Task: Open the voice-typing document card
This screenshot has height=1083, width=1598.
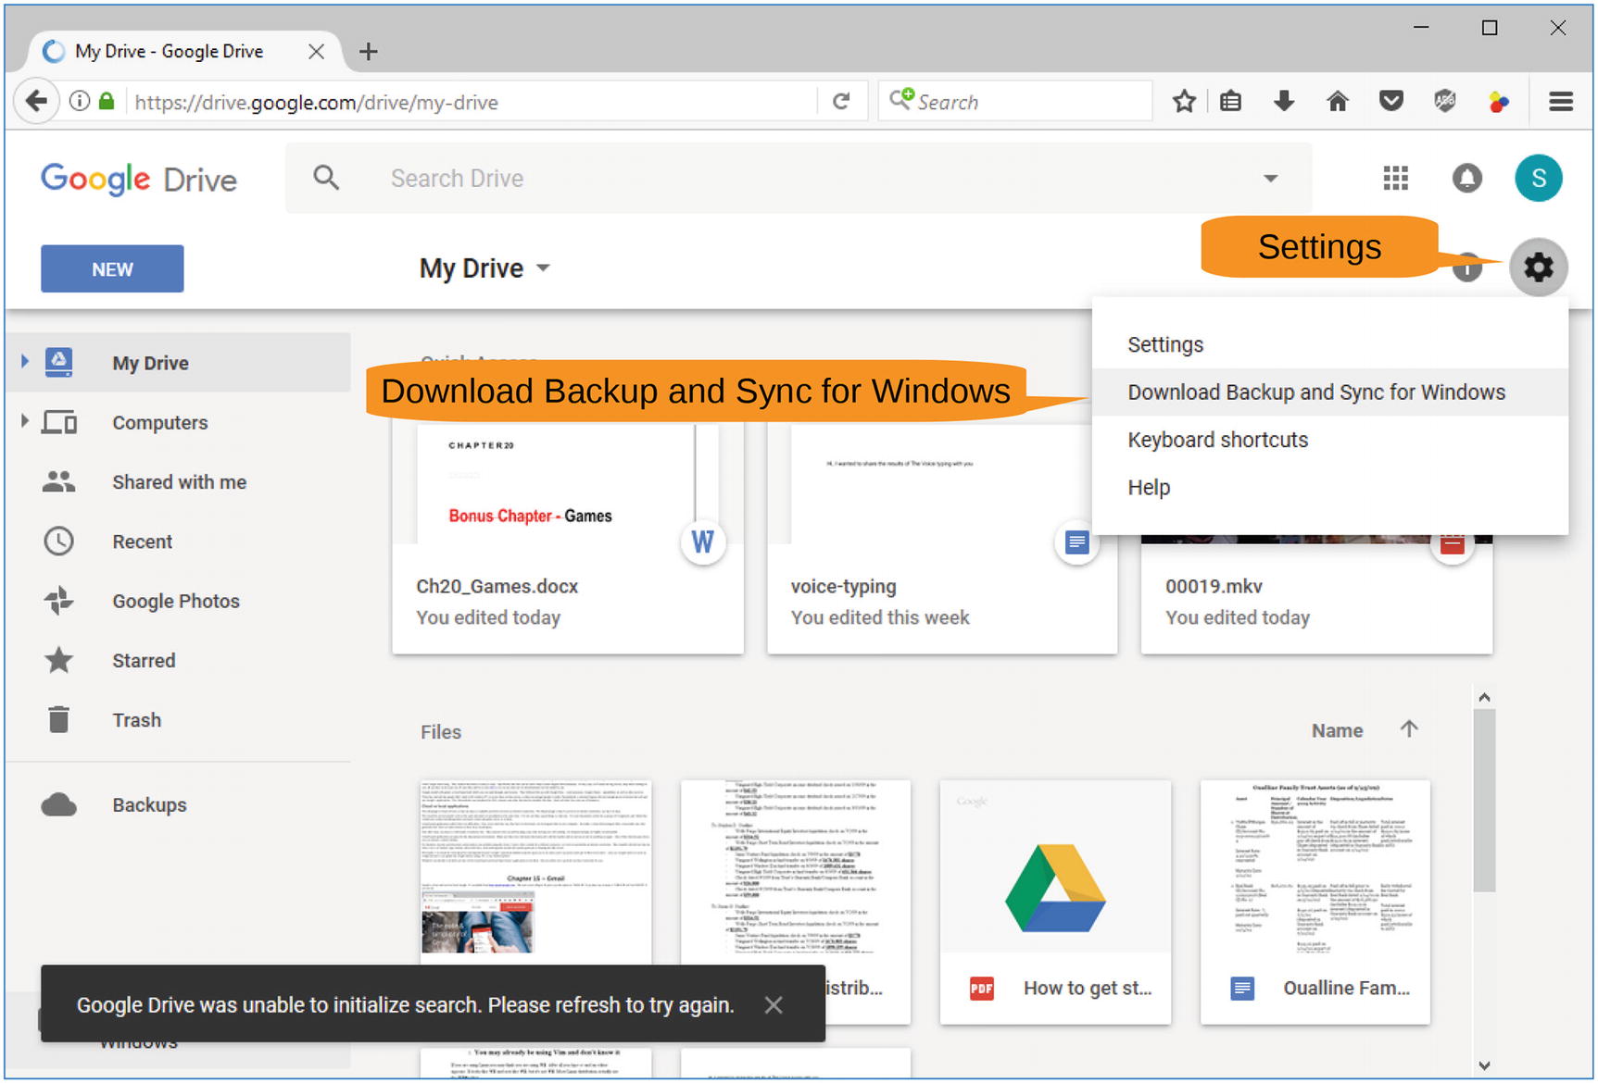Action: 941,537
